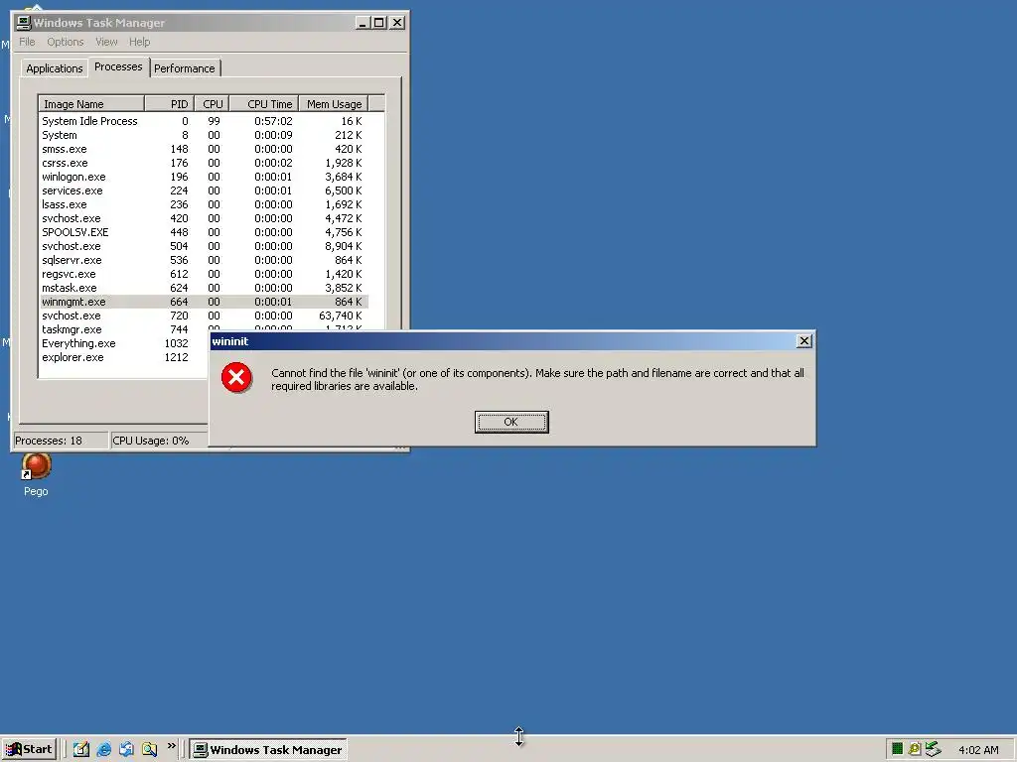Select the winmgmt.exe process
The width and height of the screenshot is (1017, 762).
pyautogui.click(x=204, y=302)
